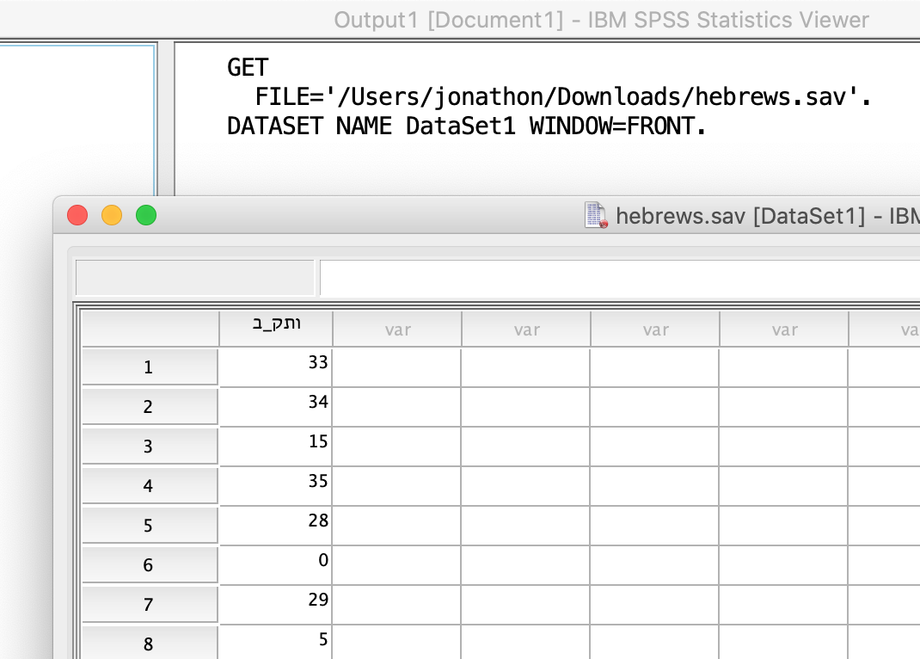Click an empty var cell next to value 34
Image resolution: width=920 pixels, height=659 pixels.
pyautogui.click(x=397, y=405)
